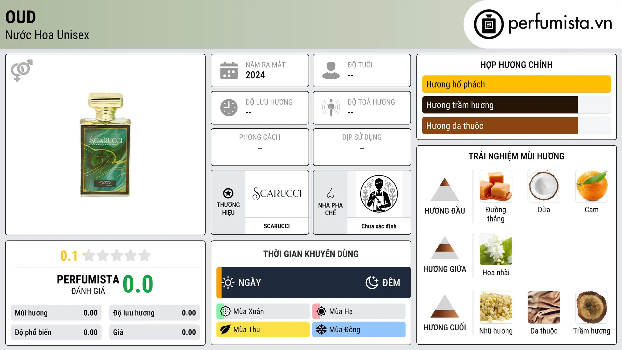The width and height of the screenshot is (622, 350).
Task: Click the snowflake icon for Mùa Đông
Action: tap(321, 330)
